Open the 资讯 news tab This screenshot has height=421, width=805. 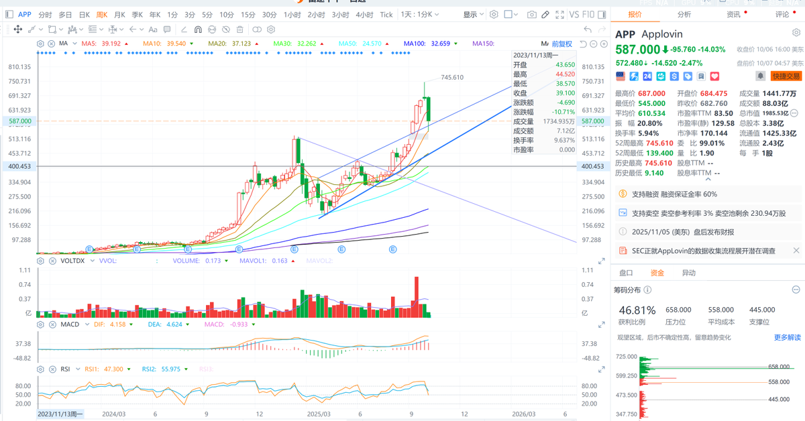point(733,14)
